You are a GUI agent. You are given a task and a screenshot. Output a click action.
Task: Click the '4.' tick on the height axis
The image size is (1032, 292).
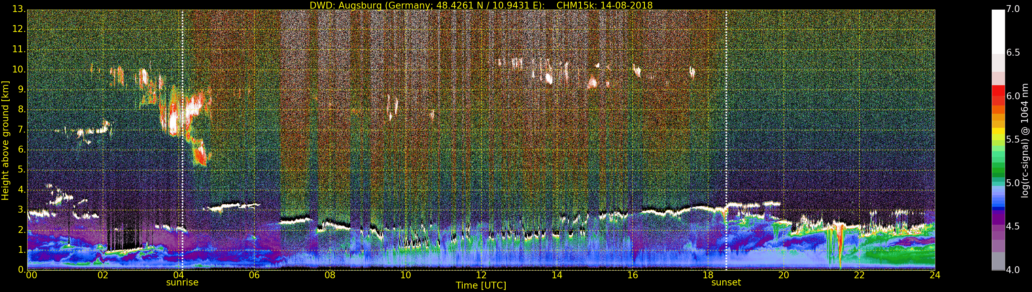(x=21, y=190)
